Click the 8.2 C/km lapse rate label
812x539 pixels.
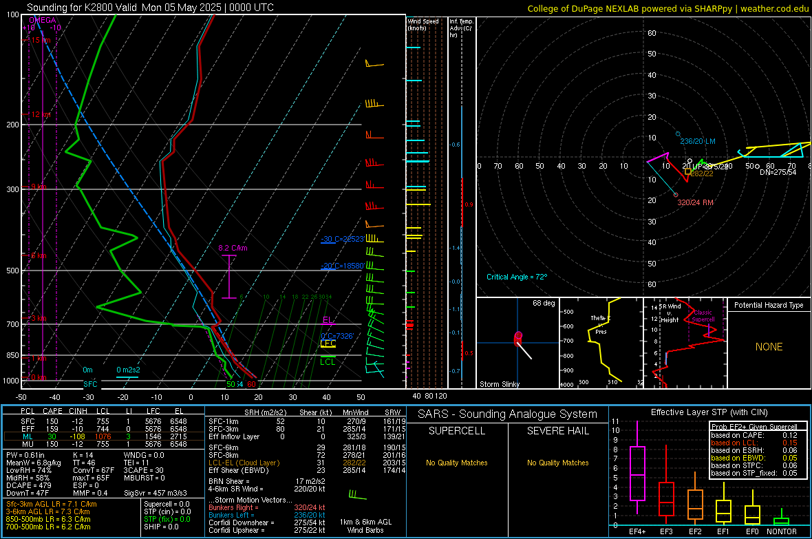point(233,249)
